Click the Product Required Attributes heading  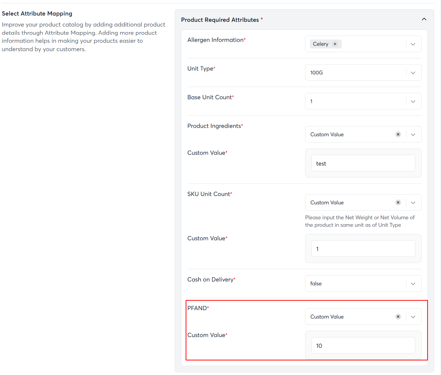pyautogui.click(x=220, y=20)
